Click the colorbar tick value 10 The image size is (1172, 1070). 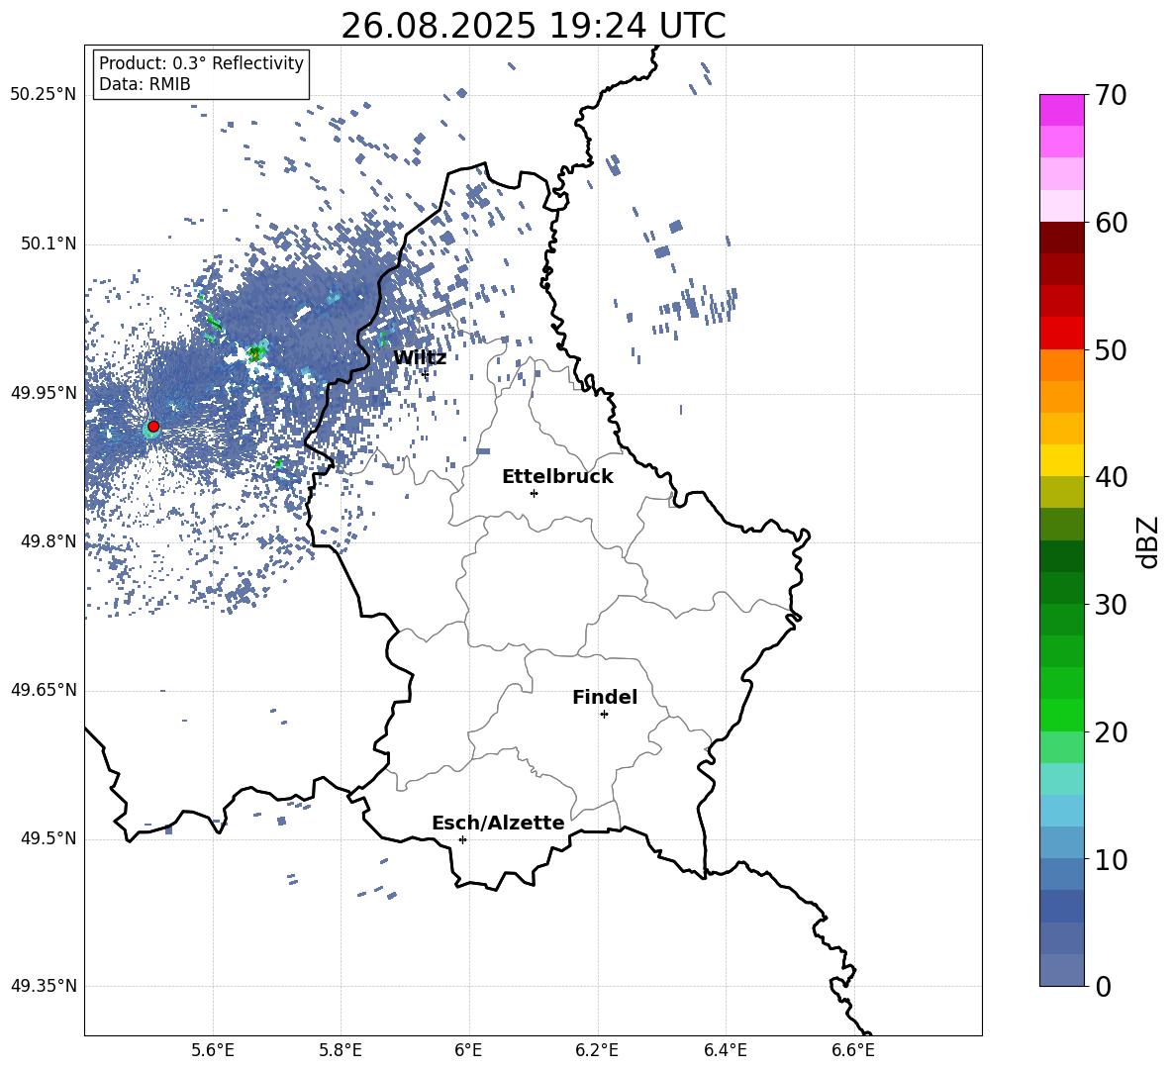(x=1111, y=859)
